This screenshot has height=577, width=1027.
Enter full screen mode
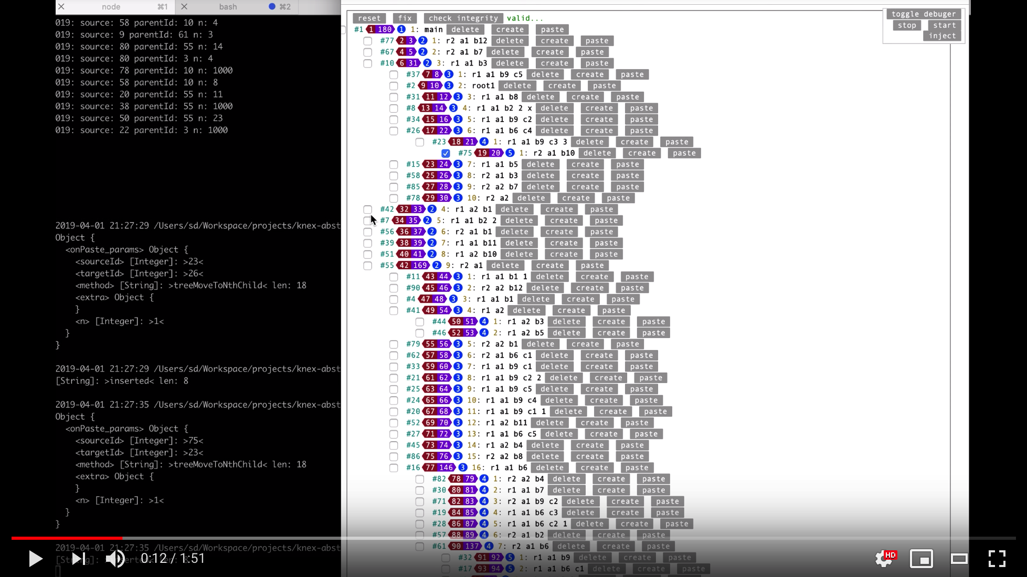coord(997,559)
